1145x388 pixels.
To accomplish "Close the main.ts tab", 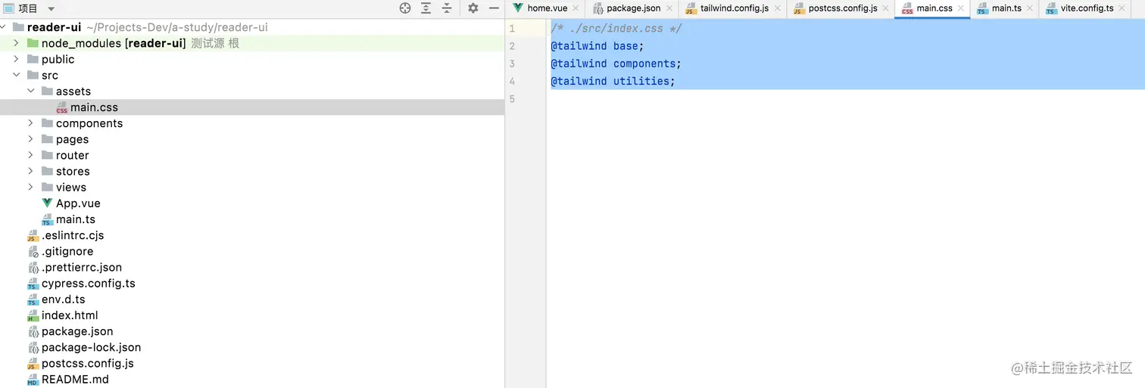I will click(1029, 9).
